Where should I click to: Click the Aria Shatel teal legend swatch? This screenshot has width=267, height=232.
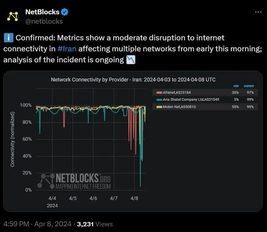(159, 99)
